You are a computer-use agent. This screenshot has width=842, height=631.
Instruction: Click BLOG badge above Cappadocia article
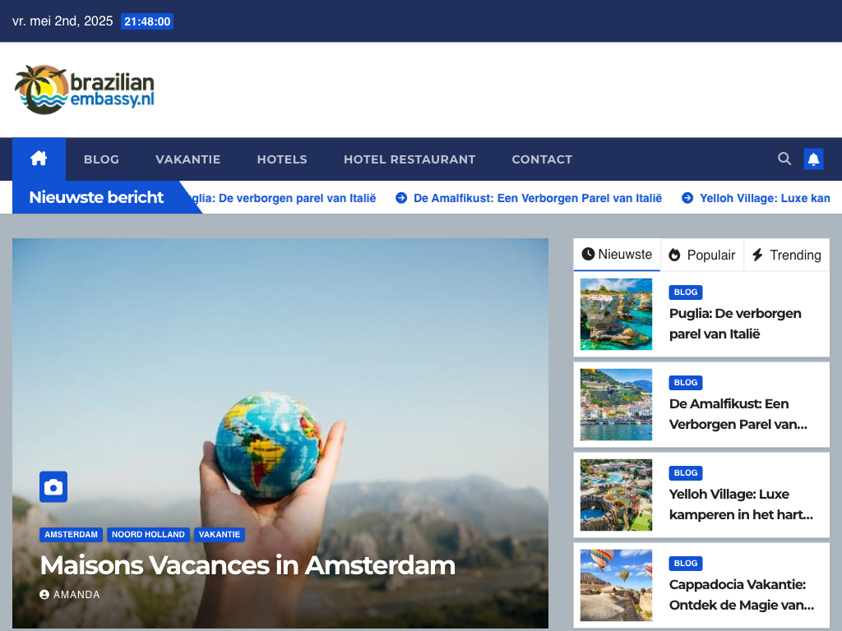(x=686, y=564)
